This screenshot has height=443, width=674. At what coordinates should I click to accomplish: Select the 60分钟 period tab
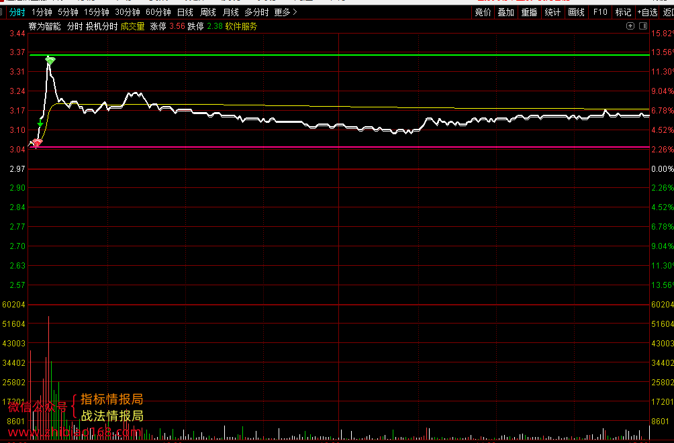click(158, 13)
